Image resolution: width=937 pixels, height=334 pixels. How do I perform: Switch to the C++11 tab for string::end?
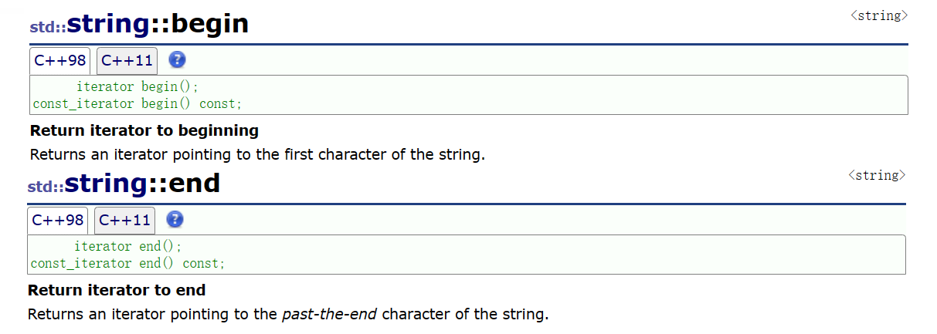(124, 221)
